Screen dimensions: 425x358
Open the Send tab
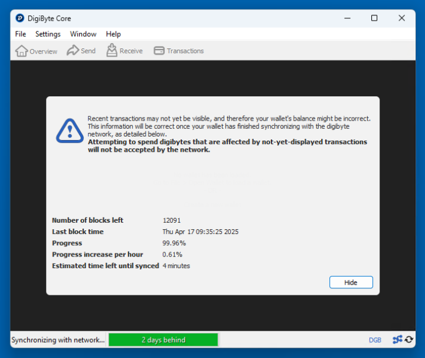click(x=81, y=51)
